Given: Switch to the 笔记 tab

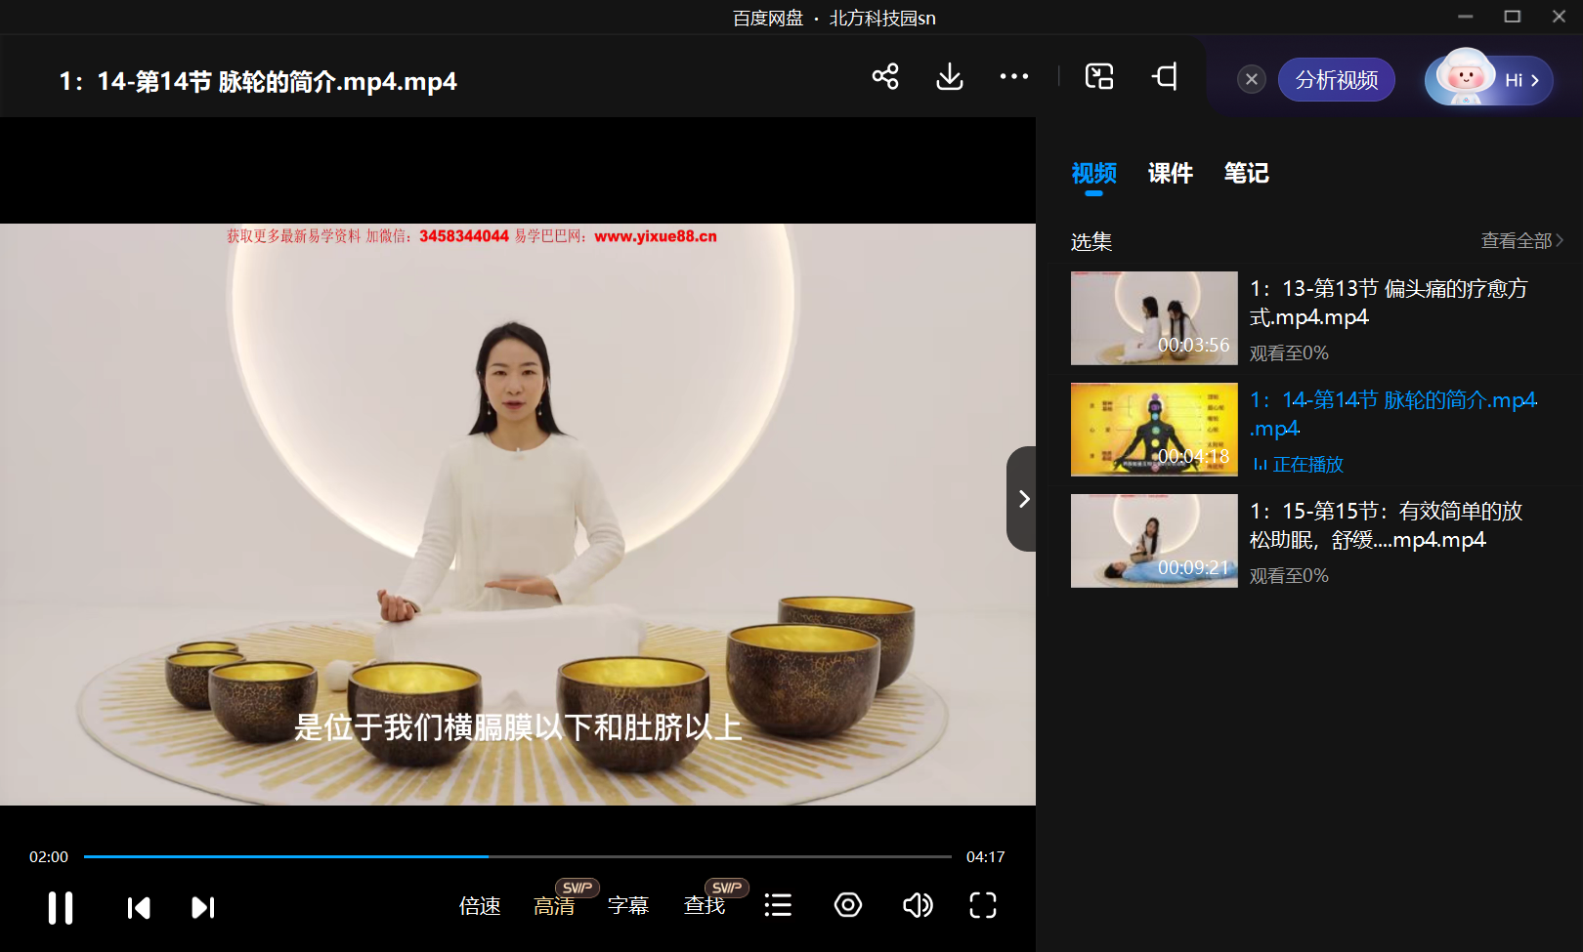Looking at the screenshot, I should click(x=1245, y=173).
